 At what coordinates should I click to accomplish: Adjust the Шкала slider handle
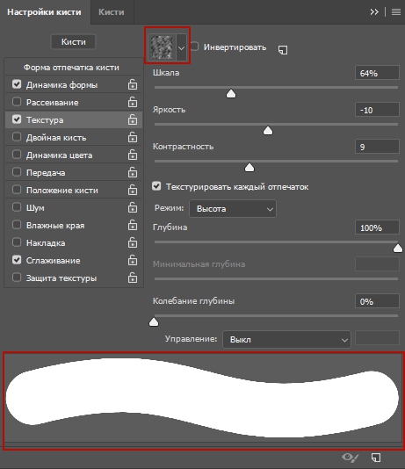point(231,94)
